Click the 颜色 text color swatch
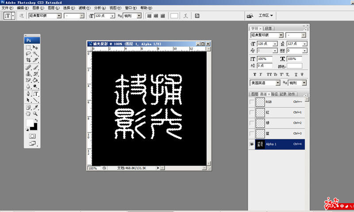The image size is (354, 212). click(295, 66)
